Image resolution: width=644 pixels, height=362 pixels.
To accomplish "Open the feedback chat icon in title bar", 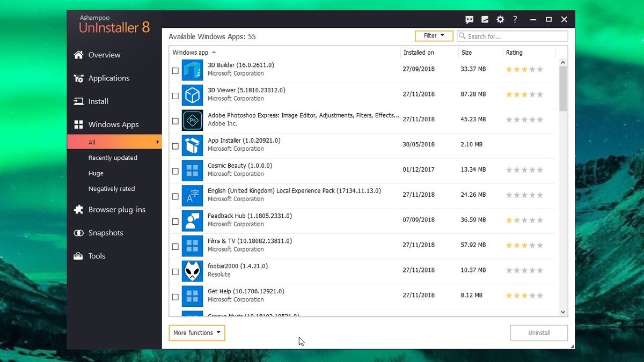I will [470, 19].
